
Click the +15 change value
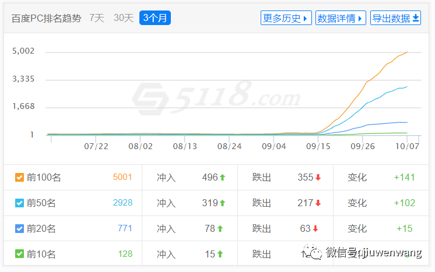pos(404,228)
